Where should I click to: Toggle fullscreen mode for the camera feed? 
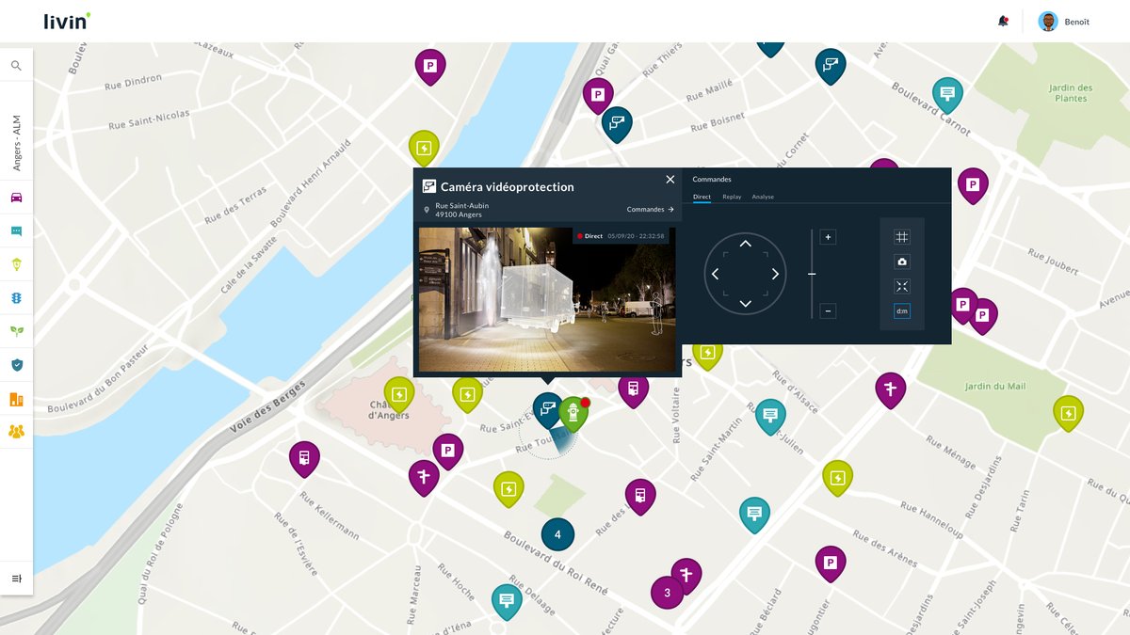click(901, 286)
